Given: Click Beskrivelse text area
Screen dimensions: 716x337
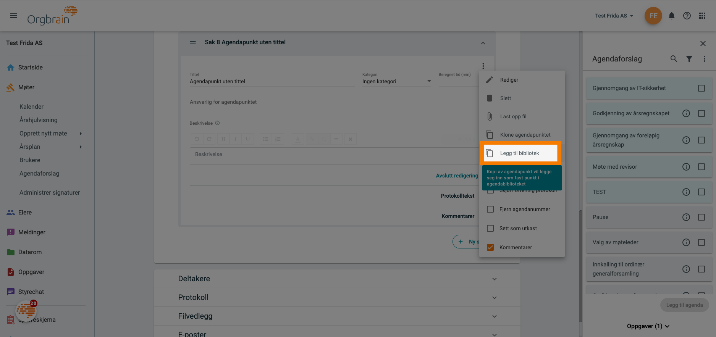Looking at the screenshot, I should (x=334, y=156).
